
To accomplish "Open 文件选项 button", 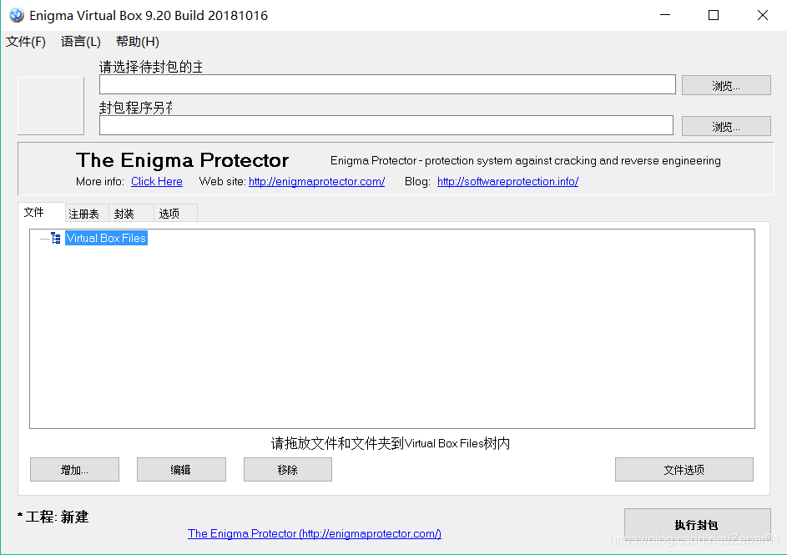I will [684, 469].
